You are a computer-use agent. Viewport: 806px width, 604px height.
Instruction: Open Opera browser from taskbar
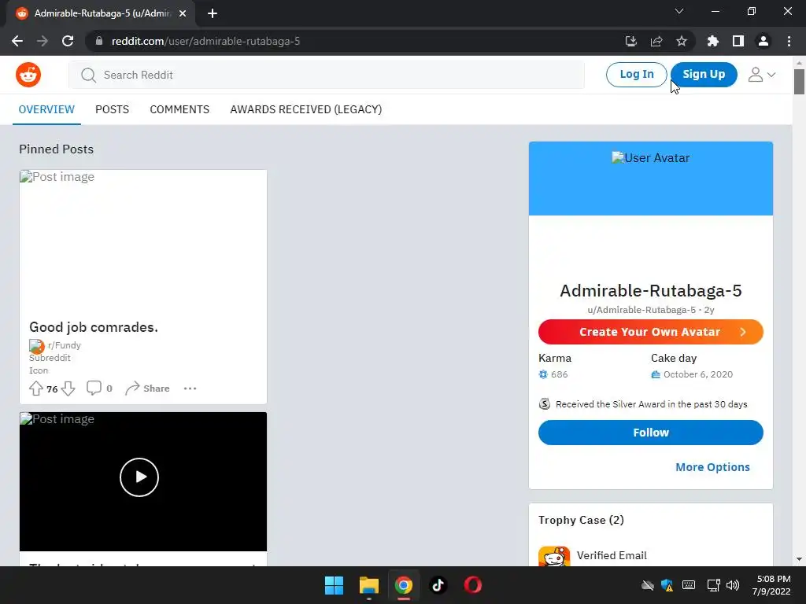pos(473,585)
